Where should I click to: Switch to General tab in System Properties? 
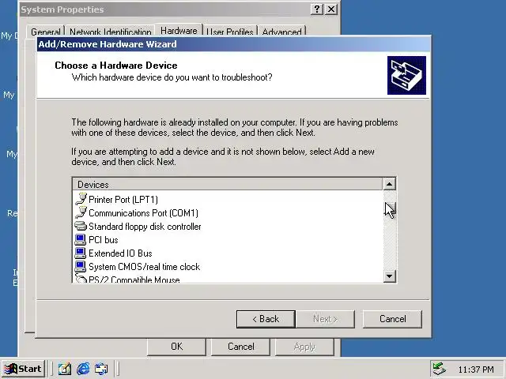click(x=46, y=32)
